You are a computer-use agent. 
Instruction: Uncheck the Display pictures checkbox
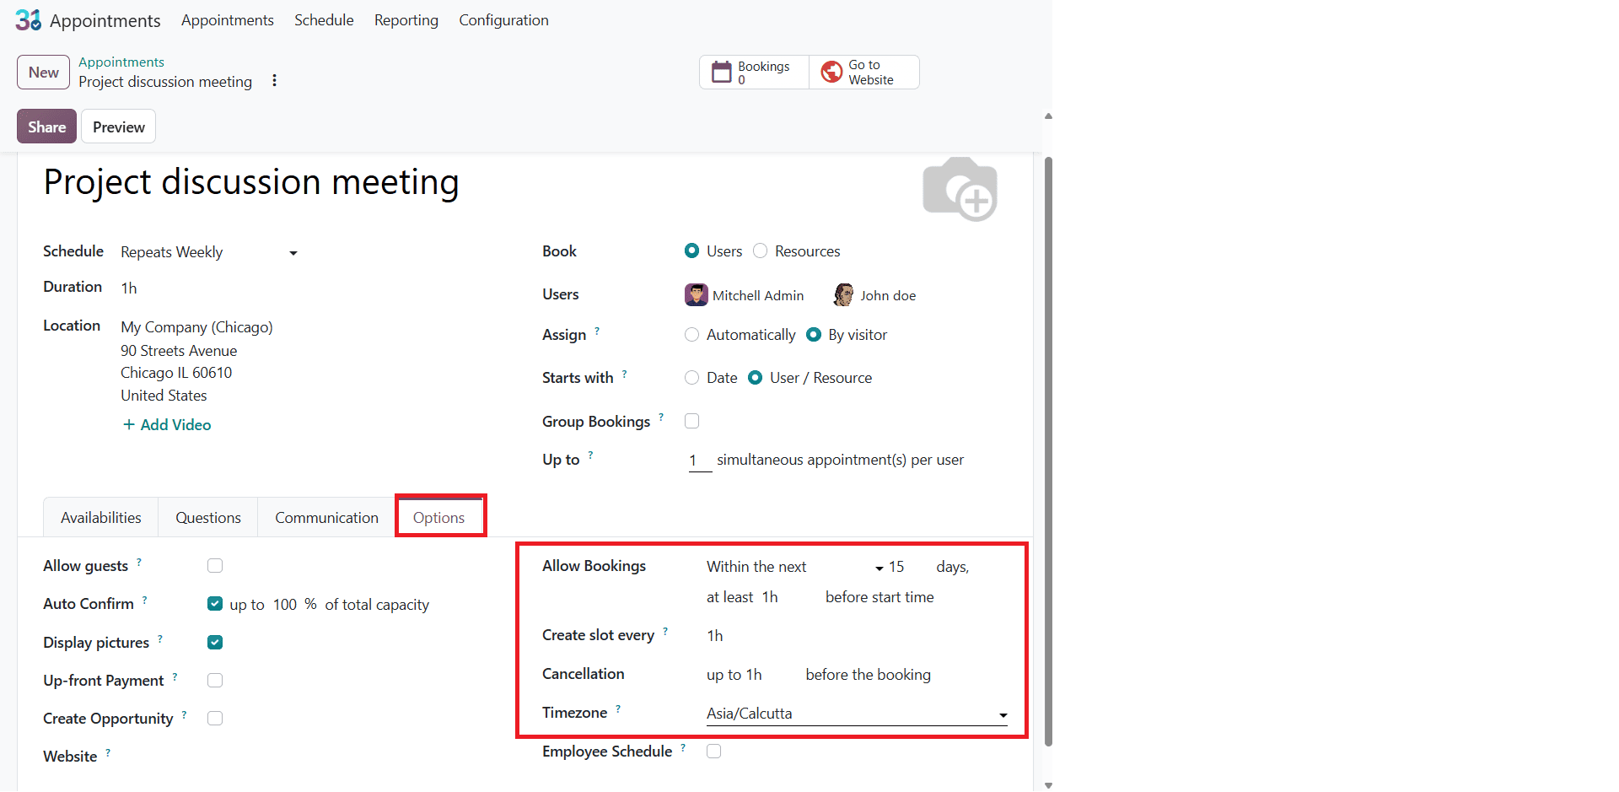215,643
